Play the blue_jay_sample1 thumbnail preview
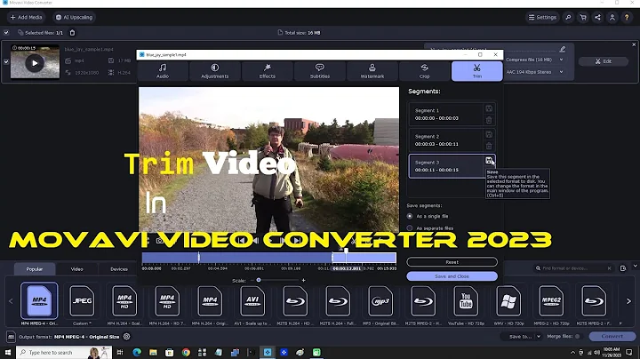The height and width of the screenshot is (359, 640). coord(35,63)
